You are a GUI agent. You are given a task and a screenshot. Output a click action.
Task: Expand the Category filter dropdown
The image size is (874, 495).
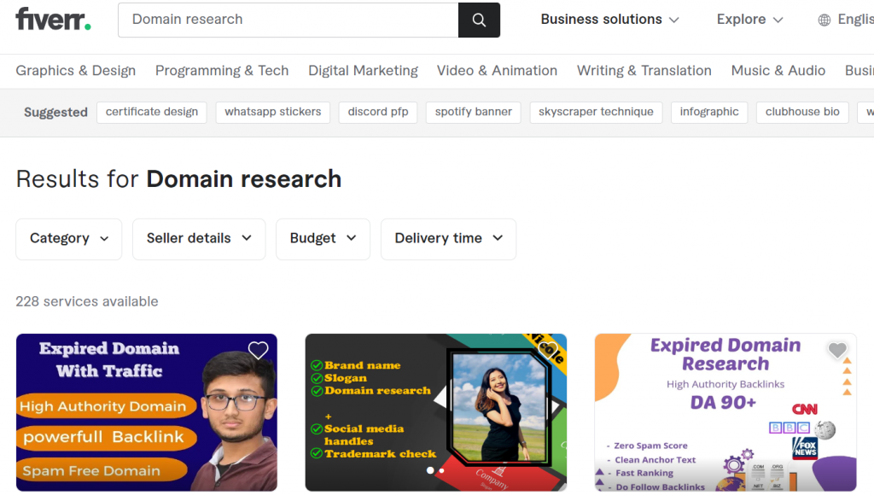coord(69,239)
